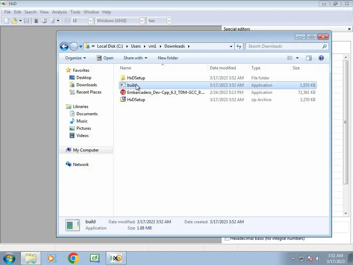353x265 pixels.
Task: Click vm1 breadcrumb in address bar
Action: coord(152,46)
